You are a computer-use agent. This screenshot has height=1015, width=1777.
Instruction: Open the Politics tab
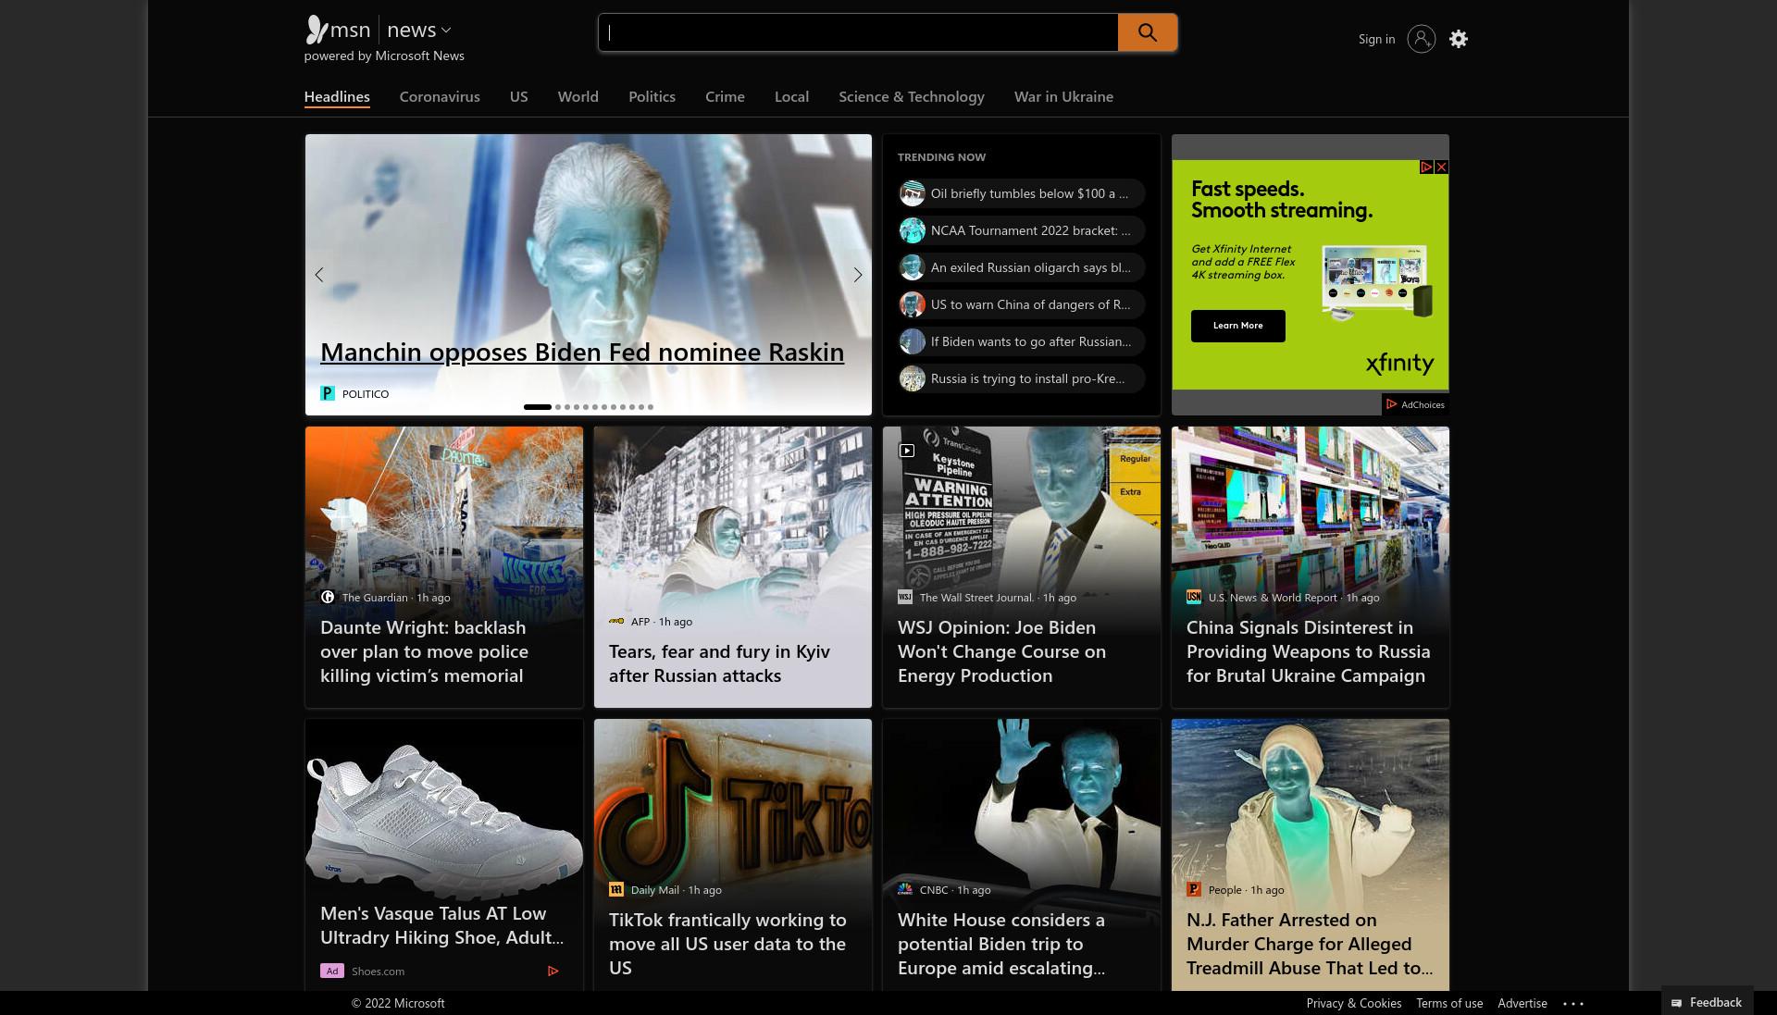tap(652, 96)
